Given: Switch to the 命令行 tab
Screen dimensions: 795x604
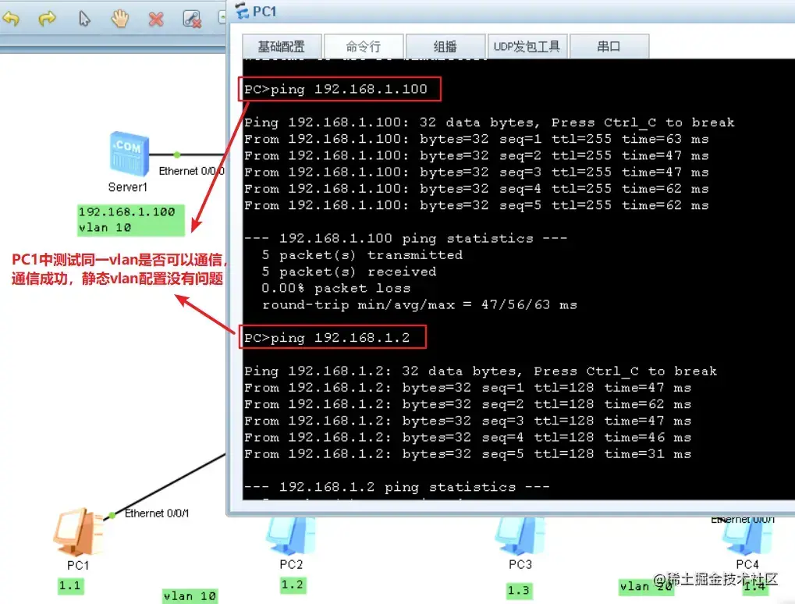Looking at the screenshot, I should 364,47.
